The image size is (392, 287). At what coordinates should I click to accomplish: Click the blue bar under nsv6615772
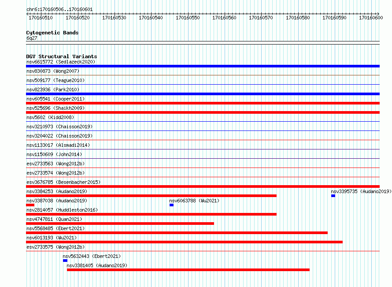pyautogui.click(x=203, y=66)
